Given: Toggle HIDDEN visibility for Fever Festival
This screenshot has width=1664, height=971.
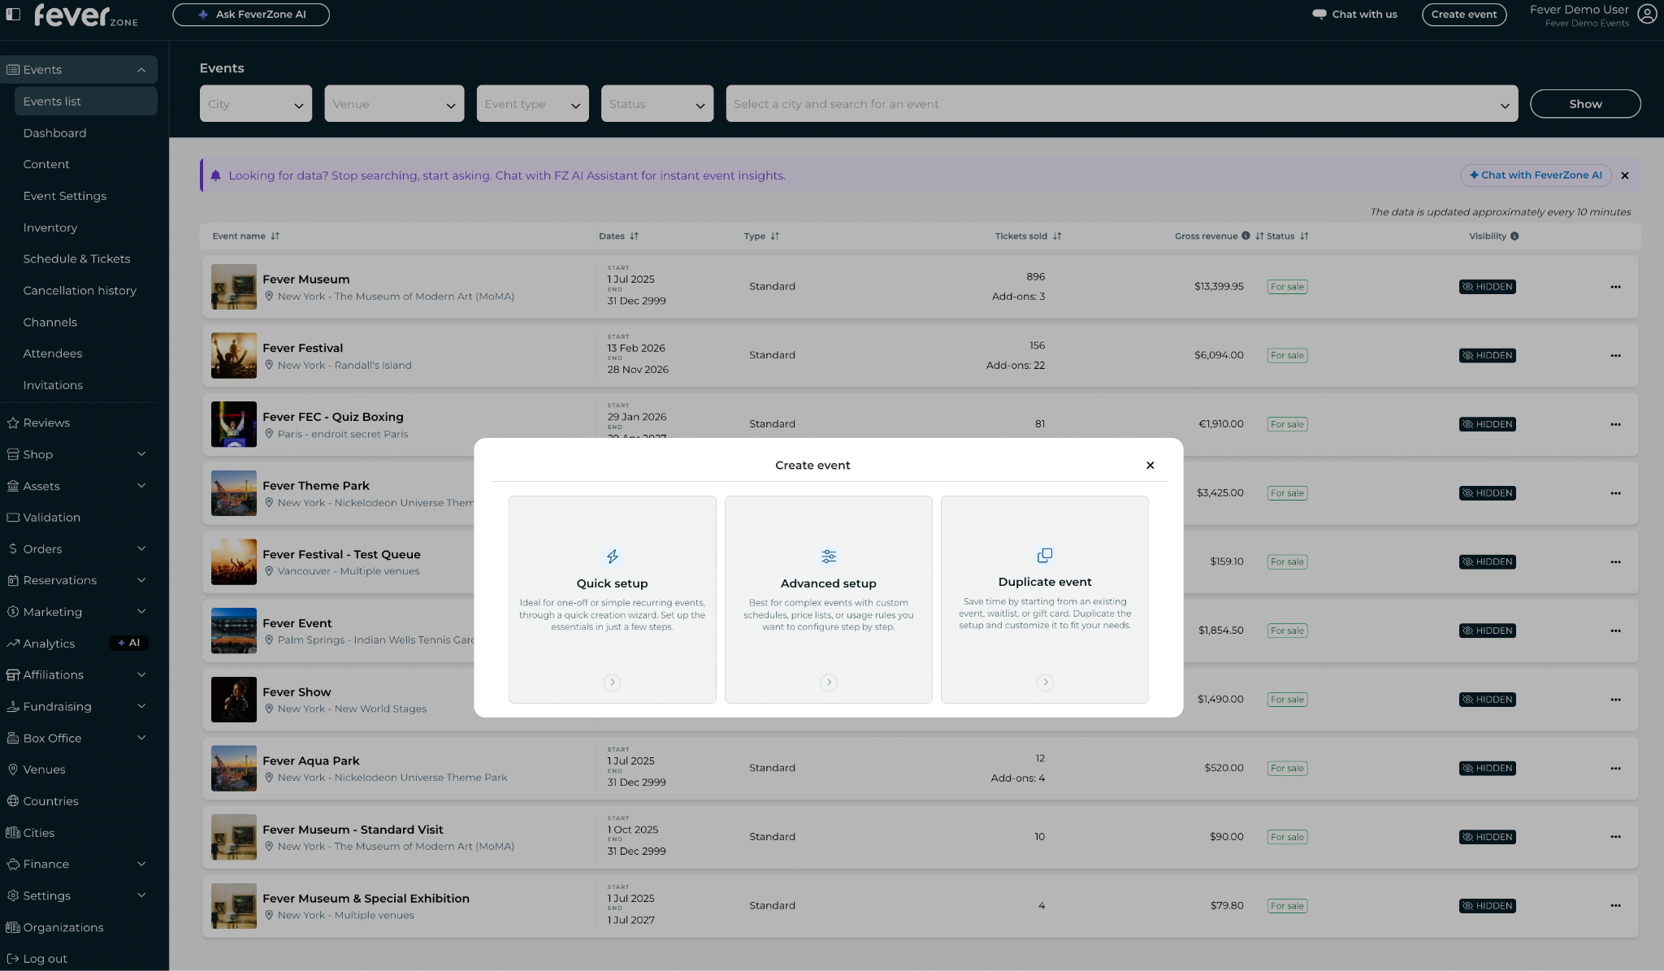Looking at the screenshot, I should pos(1488,356).
